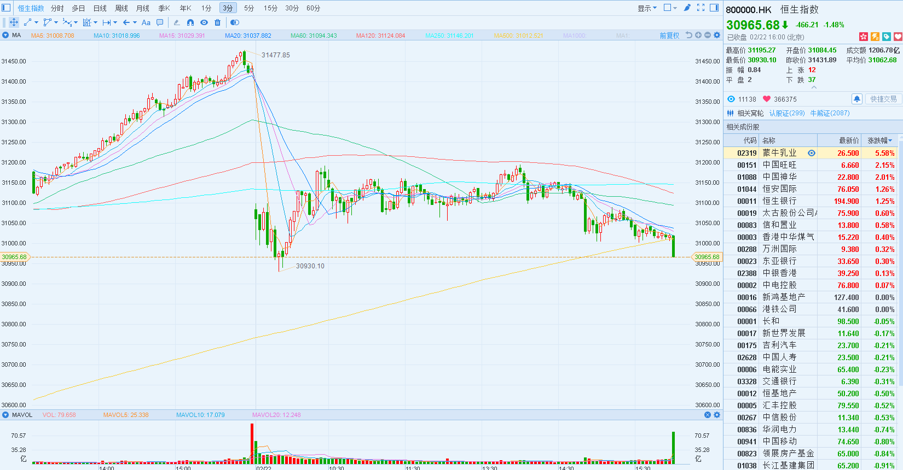Toggle drawings visibility eye in toolbar

[x=204, y=22]
